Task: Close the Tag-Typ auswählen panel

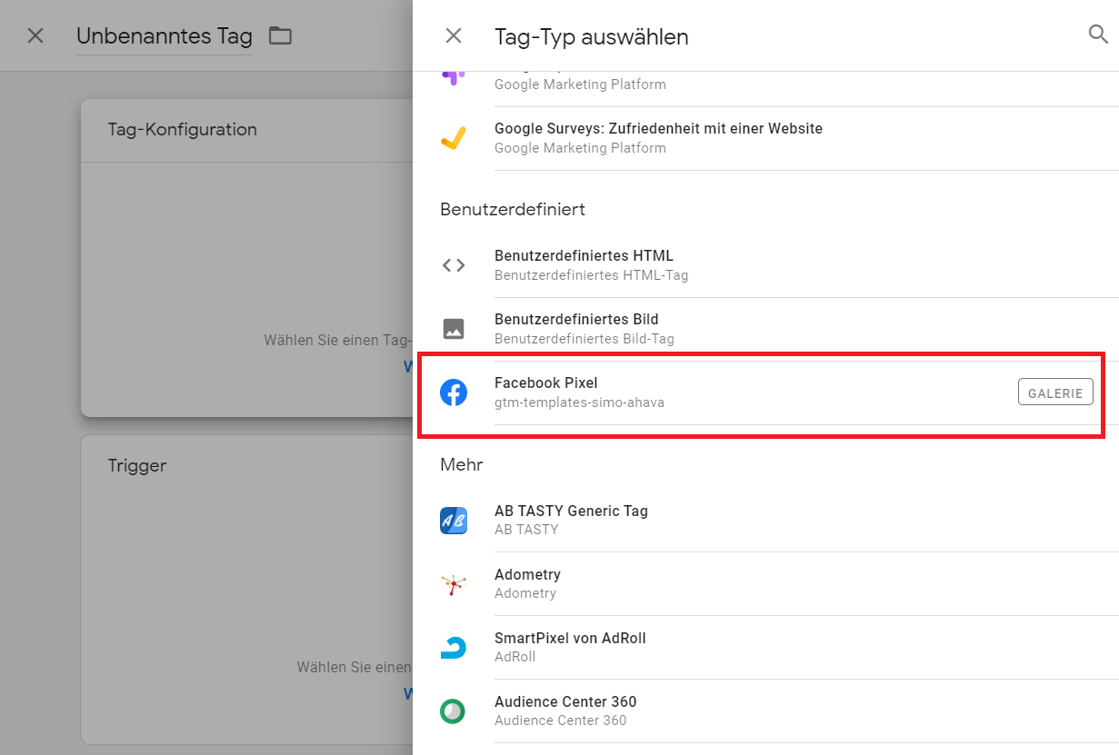Action: pos(453,35)
